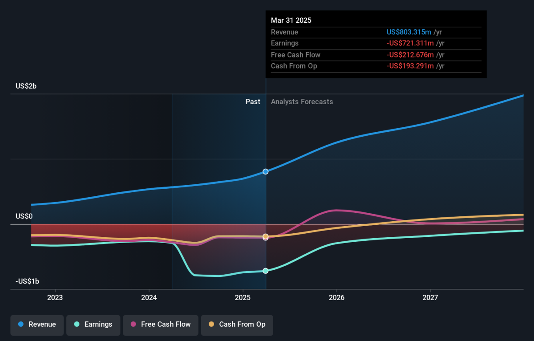Toggle the Revenue series in legend

(x=37, y=325)
